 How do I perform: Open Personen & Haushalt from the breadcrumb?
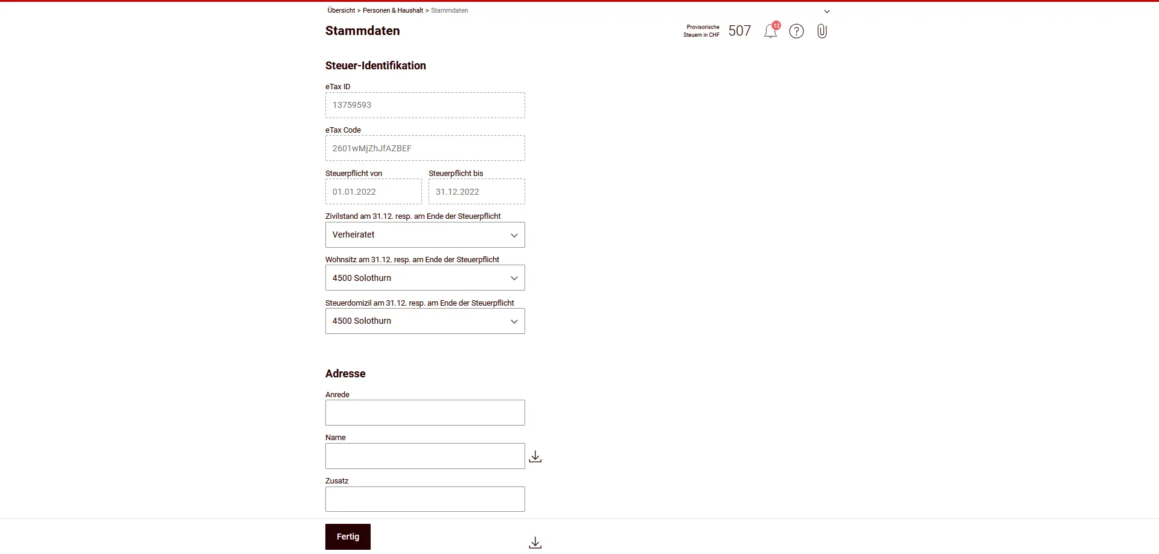tap(394, 10)
